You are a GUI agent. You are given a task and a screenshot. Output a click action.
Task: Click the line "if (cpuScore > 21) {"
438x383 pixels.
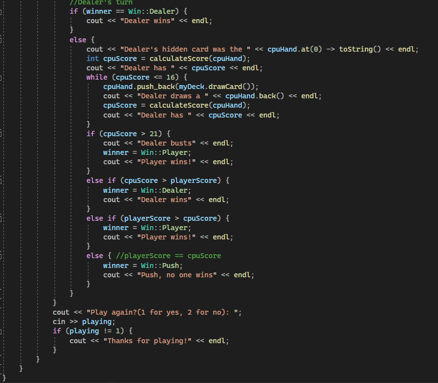(x=128, y=134)
